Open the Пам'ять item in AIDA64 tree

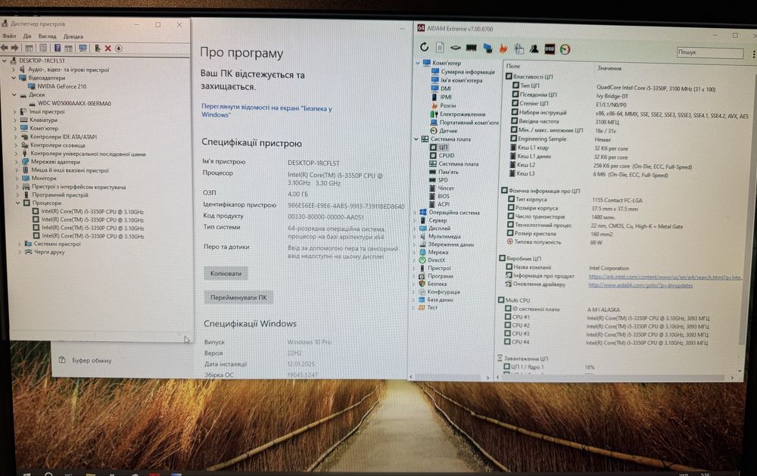point(444,172)
